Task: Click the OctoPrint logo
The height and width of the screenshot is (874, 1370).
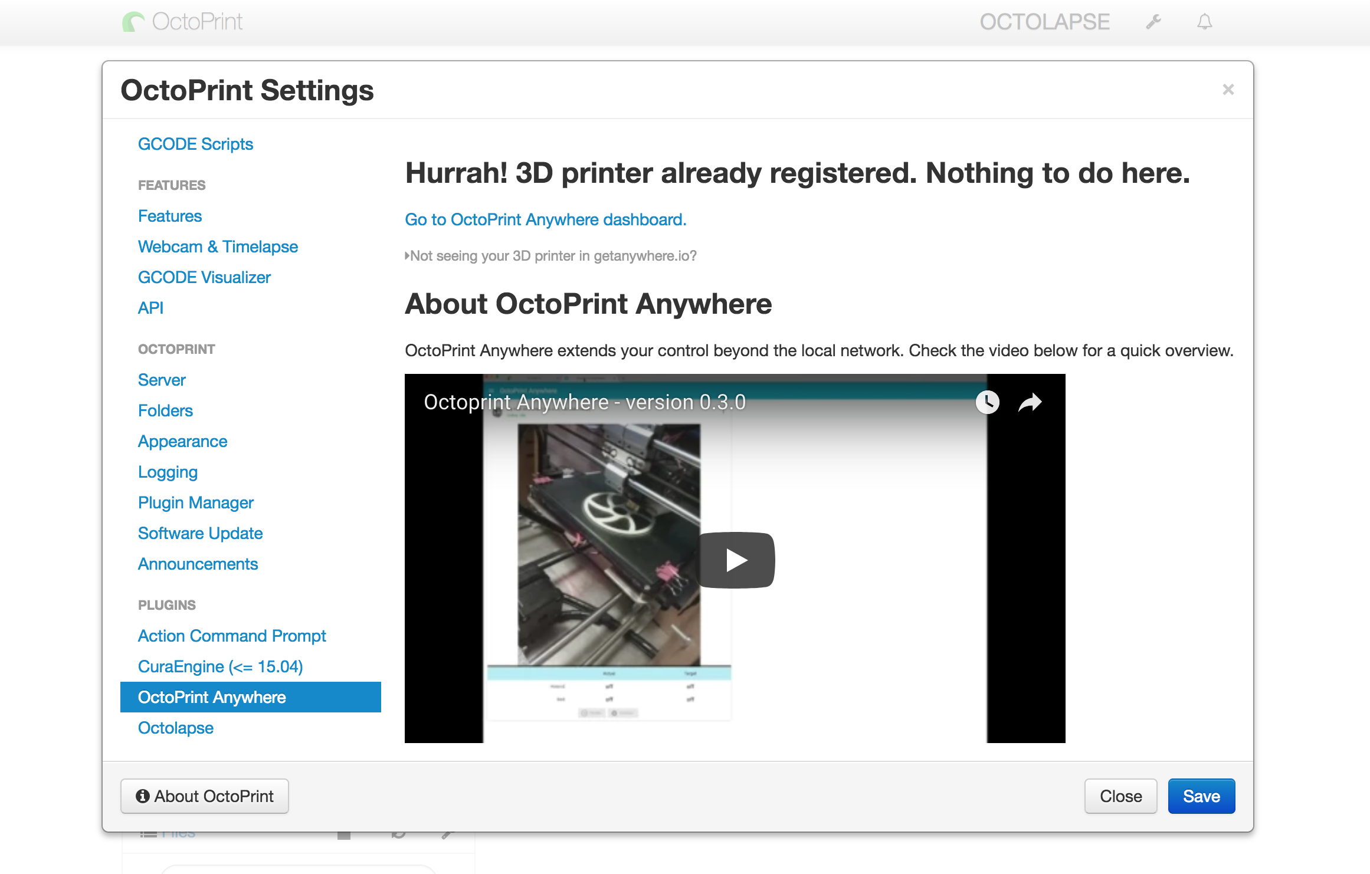Action: (x=182, y=21)
